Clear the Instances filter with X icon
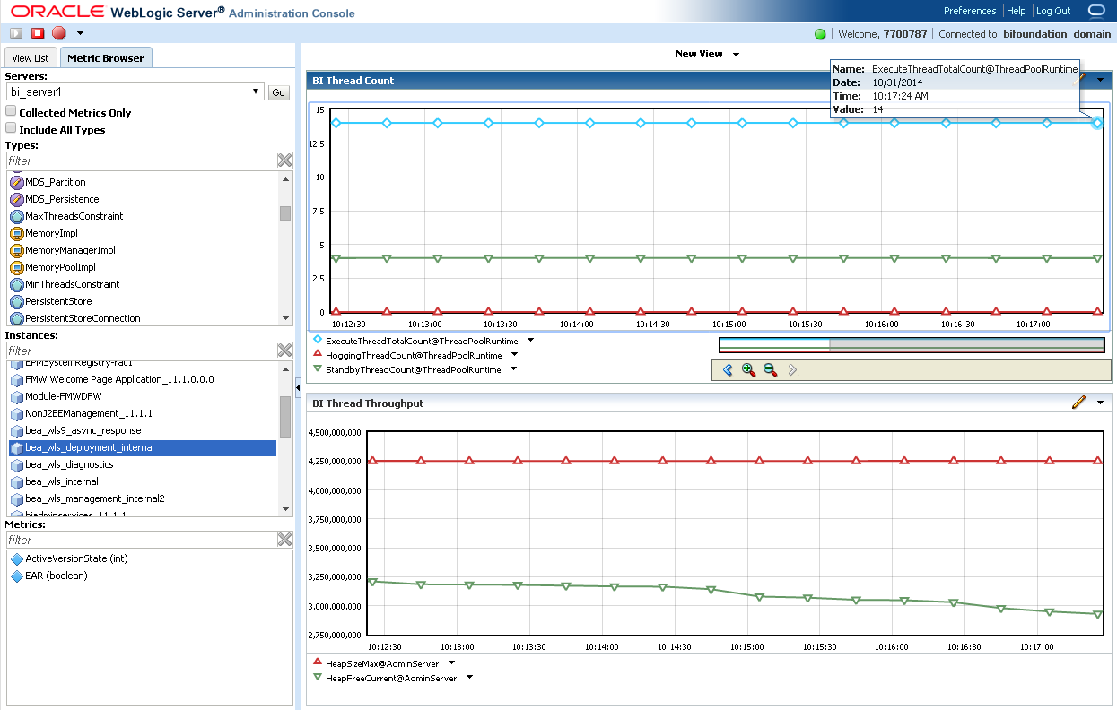 point(284,350)
